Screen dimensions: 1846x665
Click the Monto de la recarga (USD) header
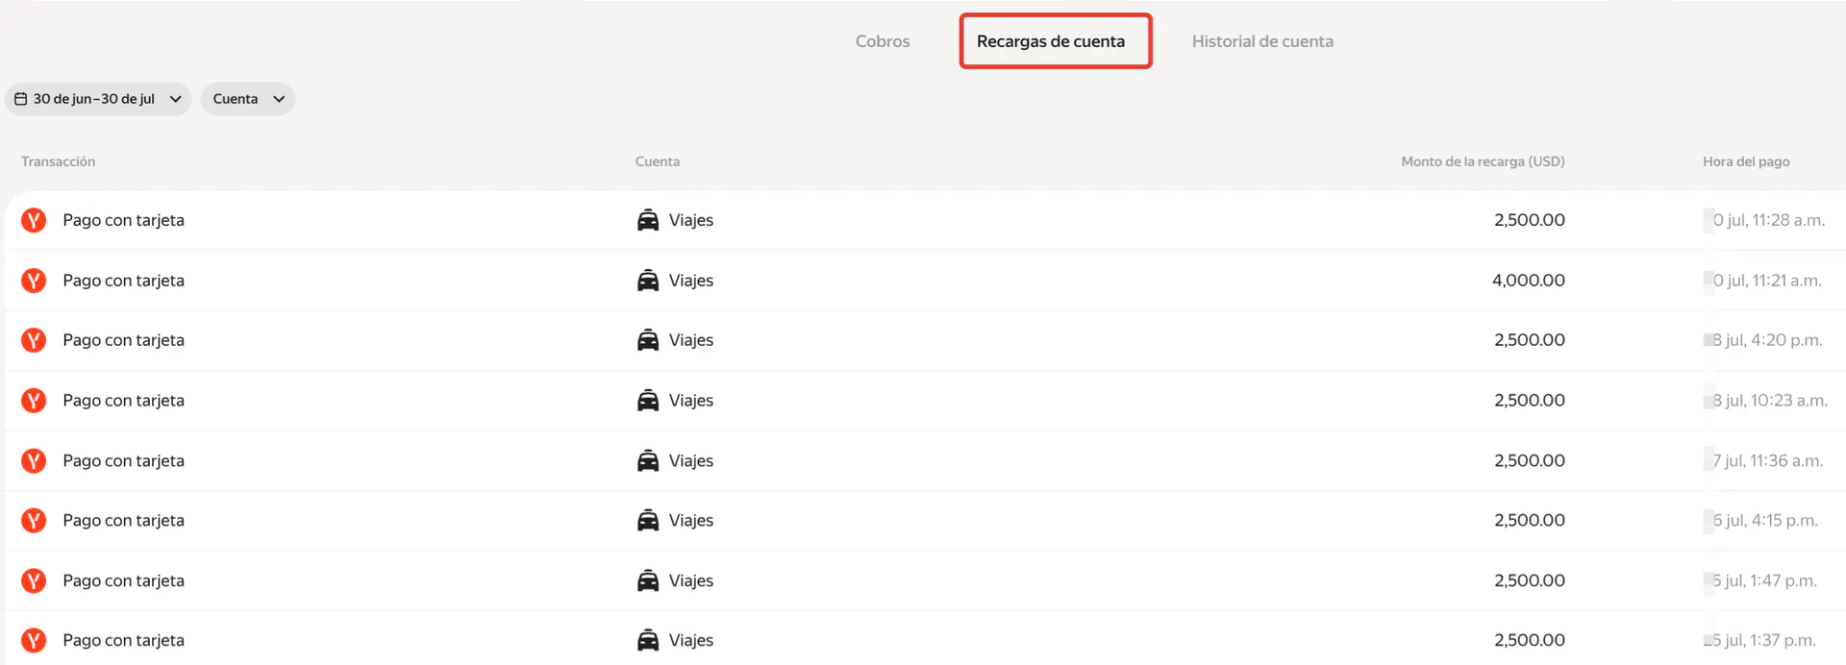pos(1483,161)
